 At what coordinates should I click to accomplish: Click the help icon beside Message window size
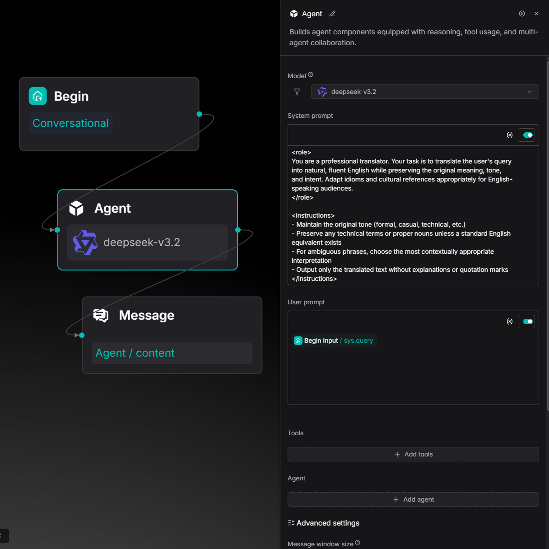pyautogui.click(x=358, y=543)
